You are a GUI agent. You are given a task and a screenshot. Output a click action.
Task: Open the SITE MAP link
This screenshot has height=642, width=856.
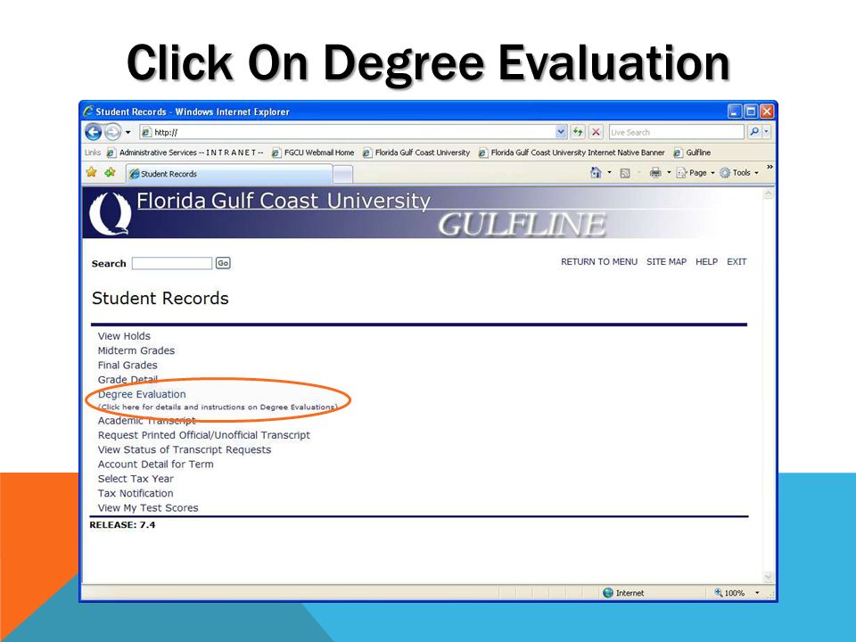pyautogui.click(x=666, y=262)
